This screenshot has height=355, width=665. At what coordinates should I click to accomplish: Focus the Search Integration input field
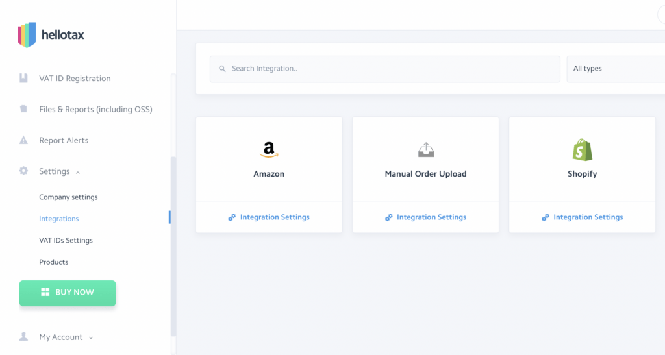(385, 69)
